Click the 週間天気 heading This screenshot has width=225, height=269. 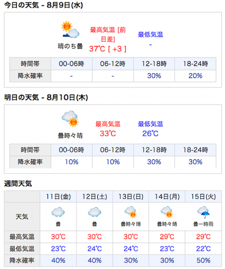tap(18, 183)
